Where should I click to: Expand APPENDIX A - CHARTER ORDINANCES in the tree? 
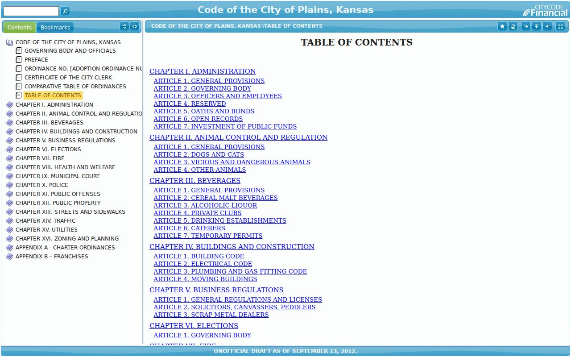[65, 247]
